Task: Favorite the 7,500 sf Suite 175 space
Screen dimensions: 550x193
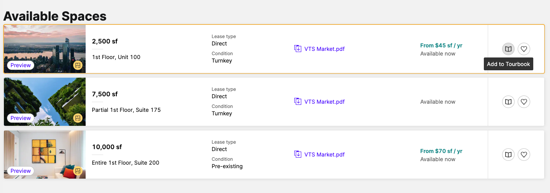Action: (x=524, y=102)
